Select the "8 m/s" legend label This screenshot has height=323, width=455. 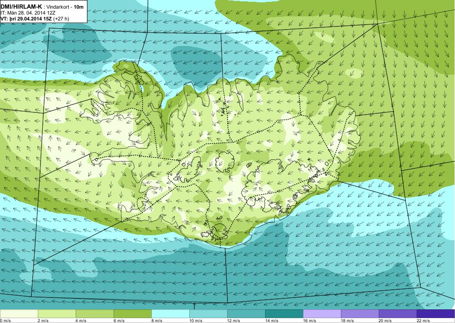tap(157, 321)
